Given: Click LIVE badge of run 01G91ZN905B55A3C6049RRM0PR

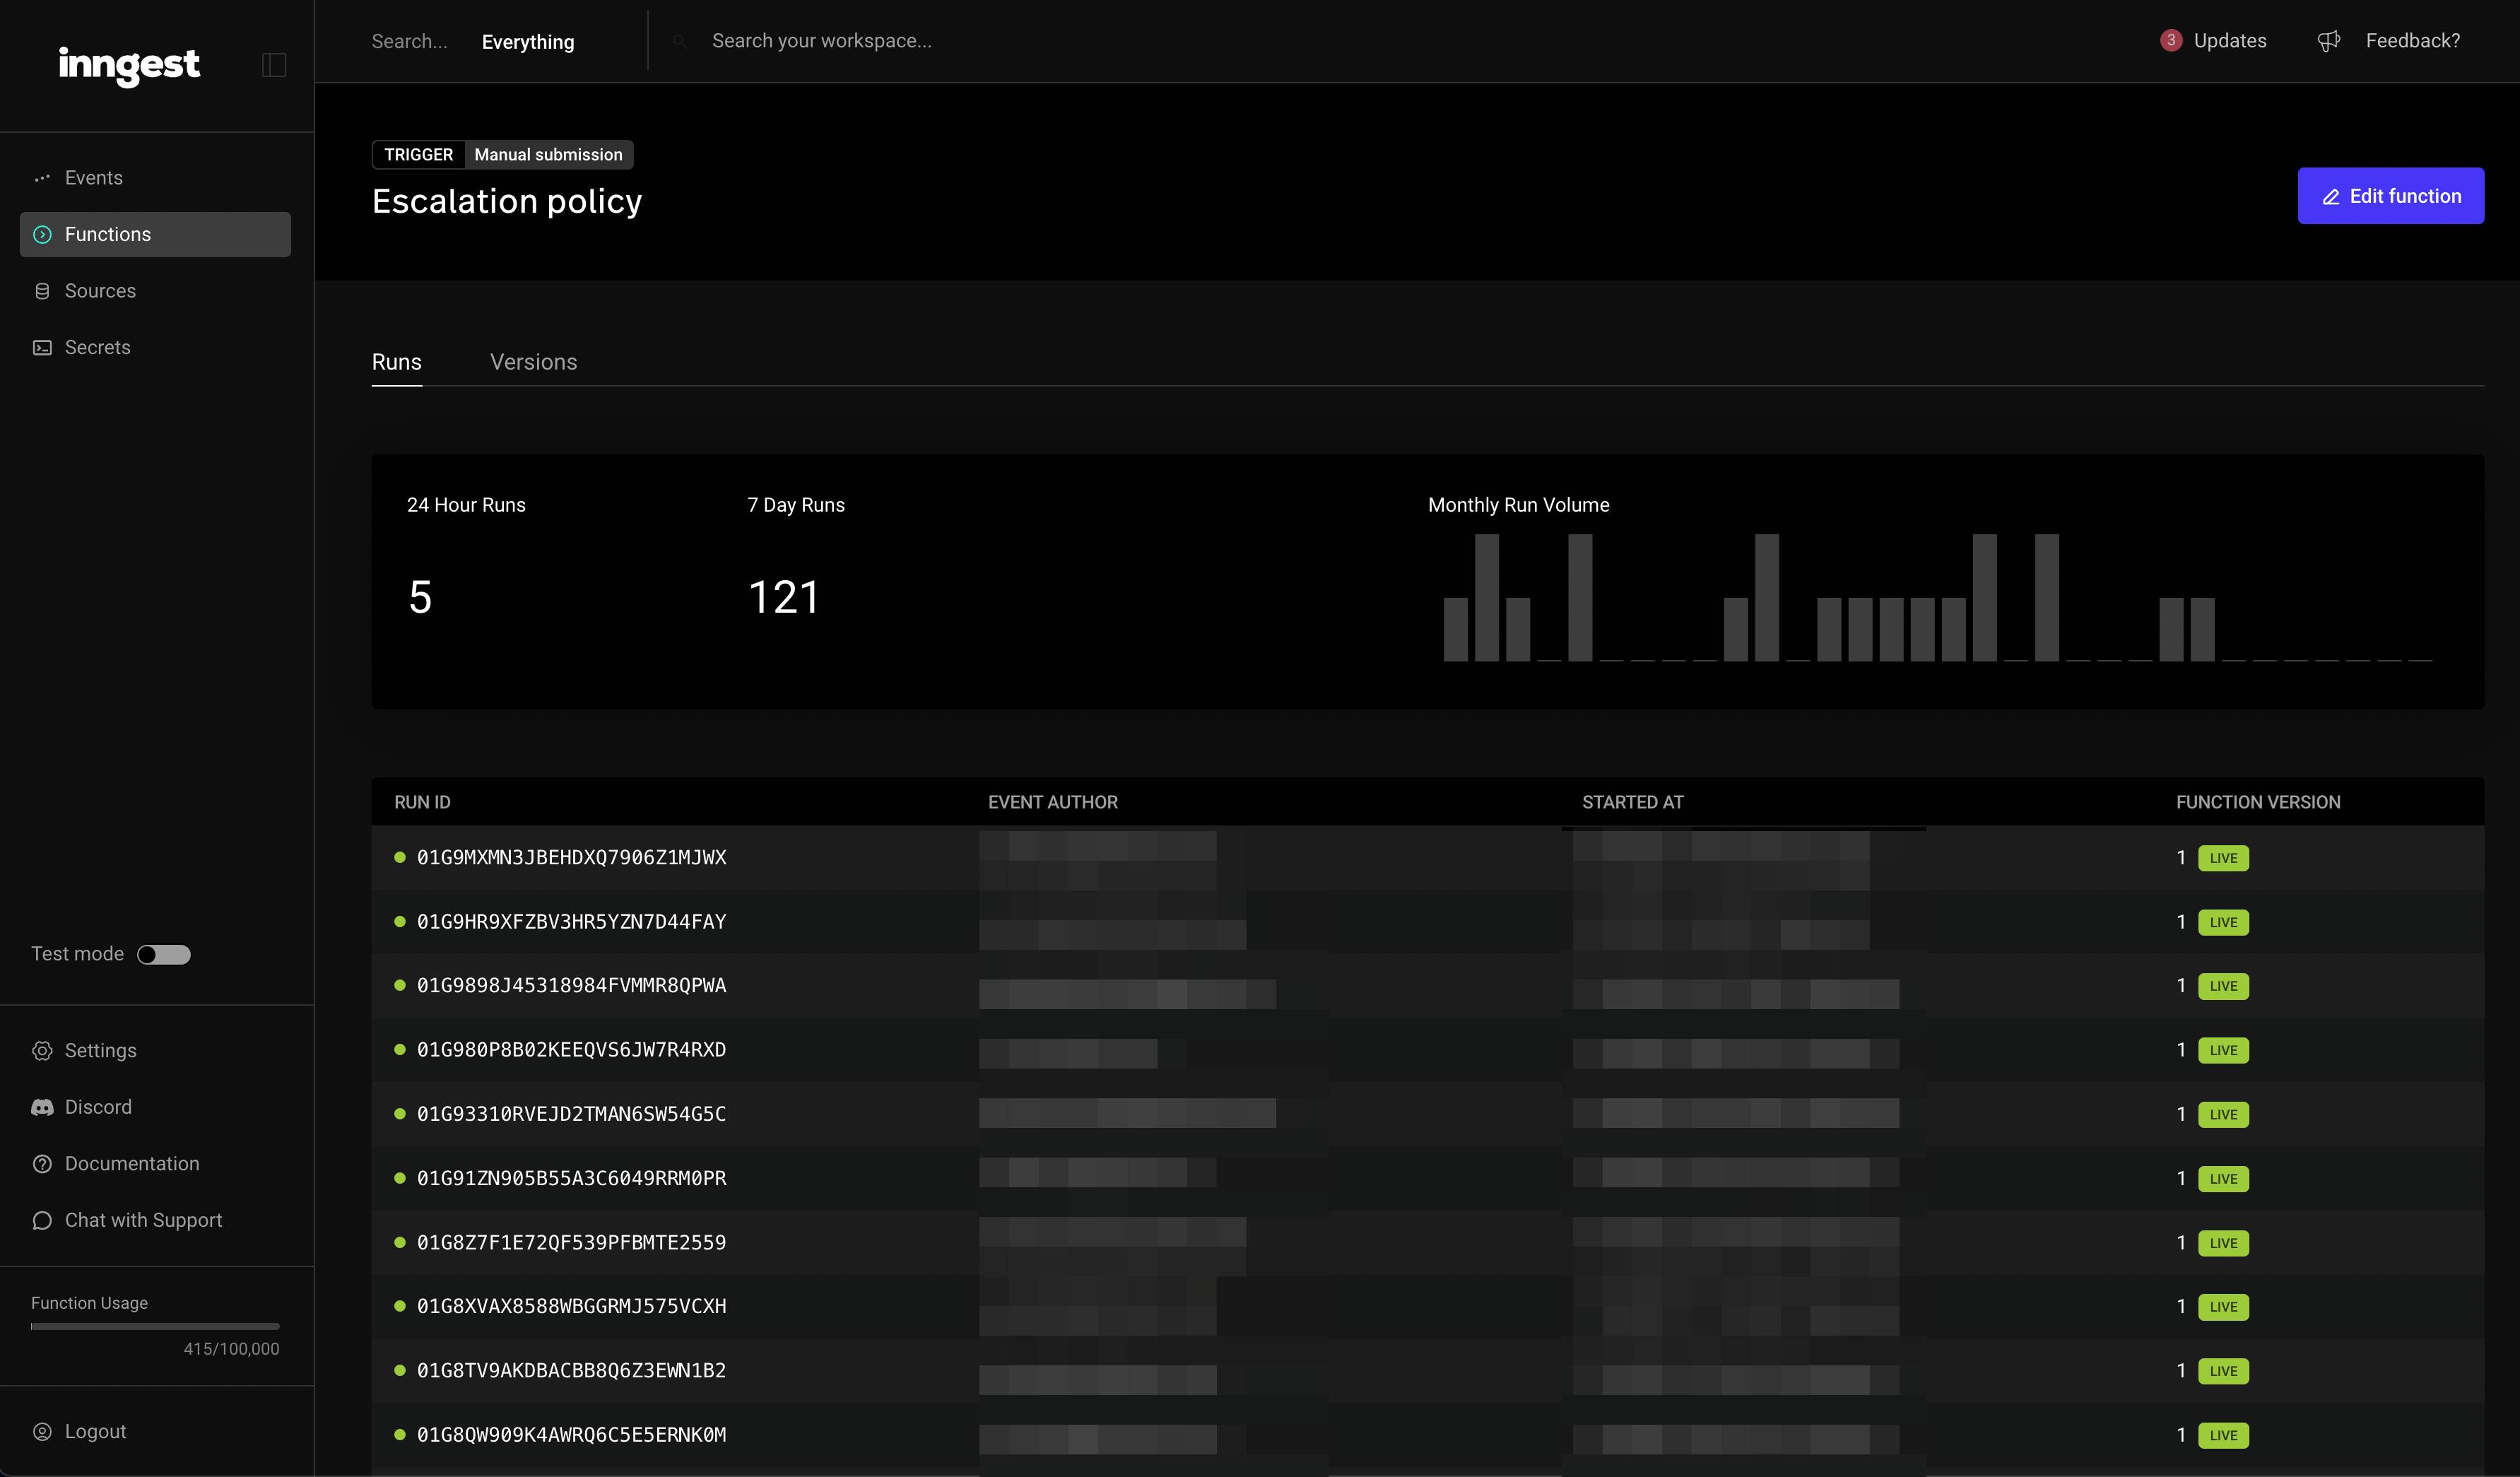Looking at the screenshot, I should click(2223, 1178).
